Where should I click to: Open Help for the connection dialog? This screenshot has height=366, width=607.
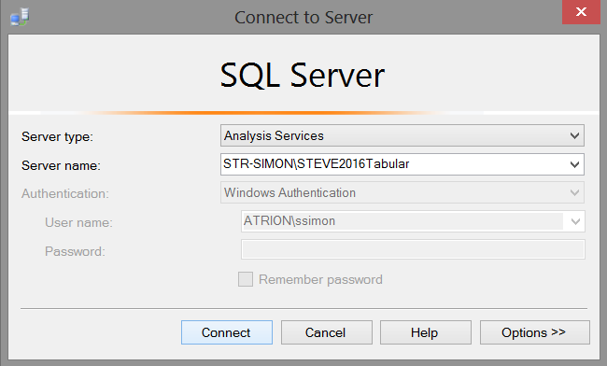pyautogui.click(x=426, y=332)
